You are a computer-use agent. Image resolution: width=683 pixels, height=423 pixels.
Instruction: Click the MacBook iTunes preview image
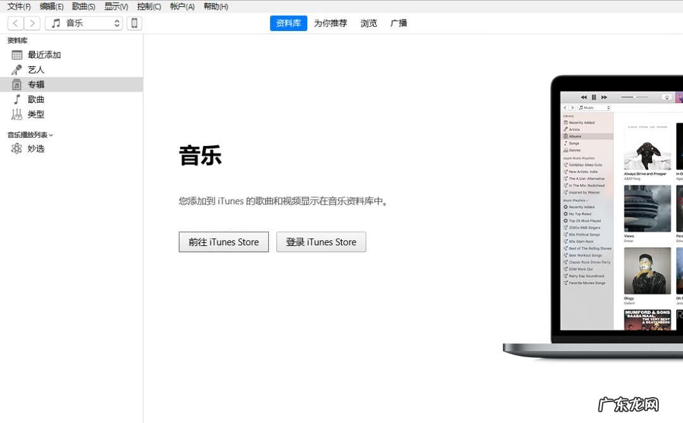coord(593,217)
